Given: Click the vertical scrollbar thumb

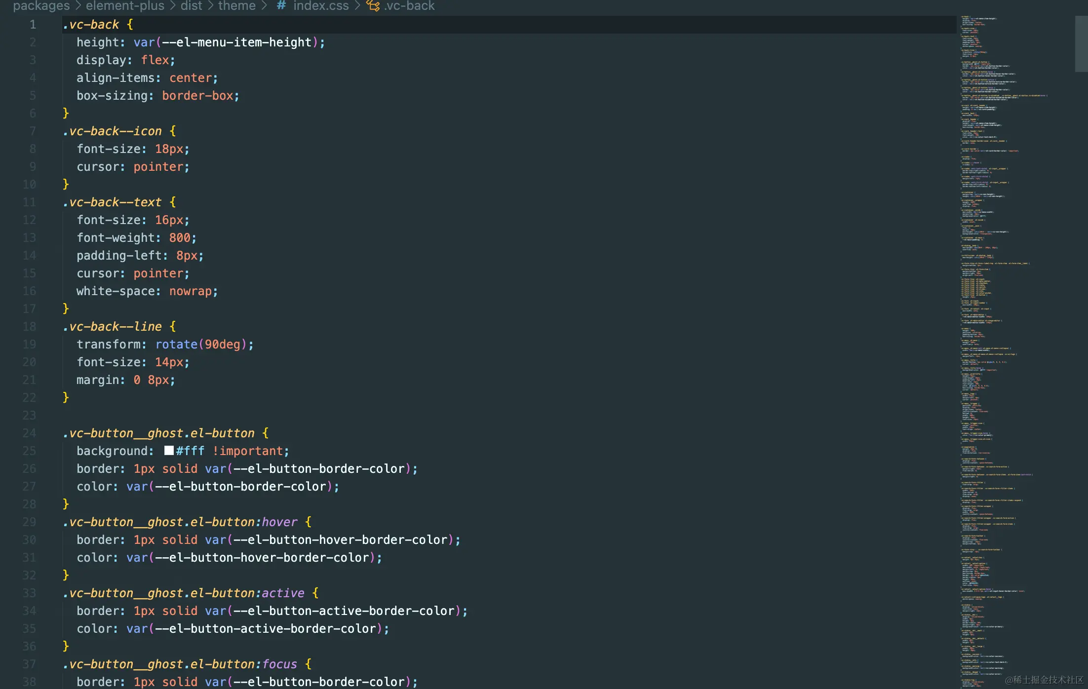Looking at the screenshot, I should [1081, 44].
